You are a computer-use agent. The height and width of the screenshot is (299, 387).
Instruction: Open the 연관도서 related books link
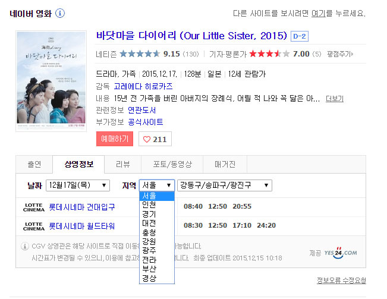142,111
